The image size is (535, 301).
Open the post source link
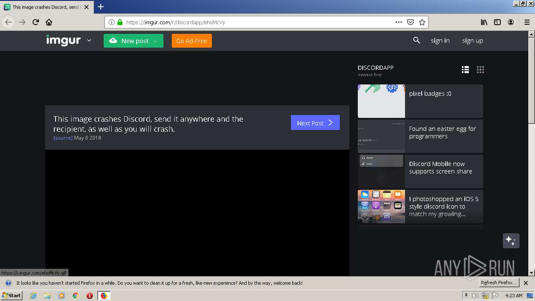63,138
